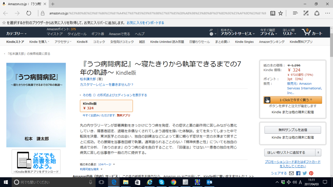Viewport: 333px width, 187px height.
Task: Open the Share icon in Edge toolbar
Action: [x=316, y=13]
